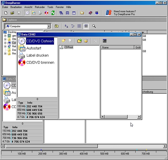Click the folder-up icon in Explorer toolbar
The image size is (168, 160).
[57, 26]
